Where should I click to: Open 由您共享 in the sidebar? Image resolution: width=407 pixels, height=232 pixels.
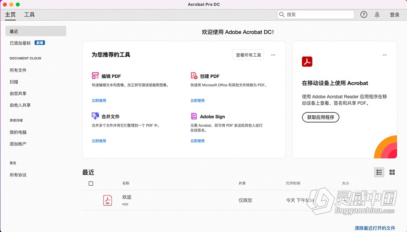point(18,94)
